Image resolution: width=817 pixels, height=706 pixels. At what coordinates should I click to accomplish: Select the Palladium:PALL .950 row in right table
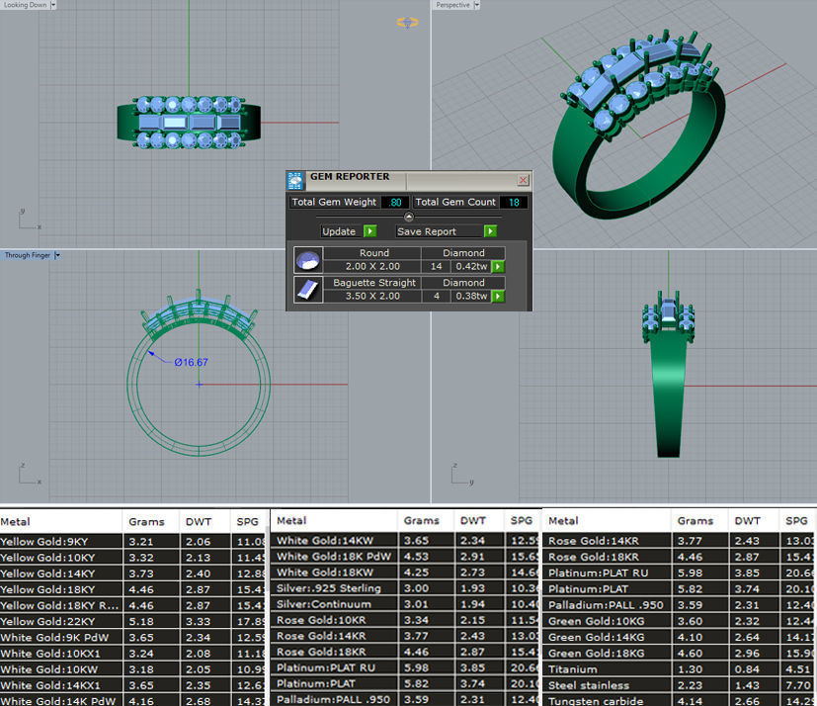click(680, 605)
